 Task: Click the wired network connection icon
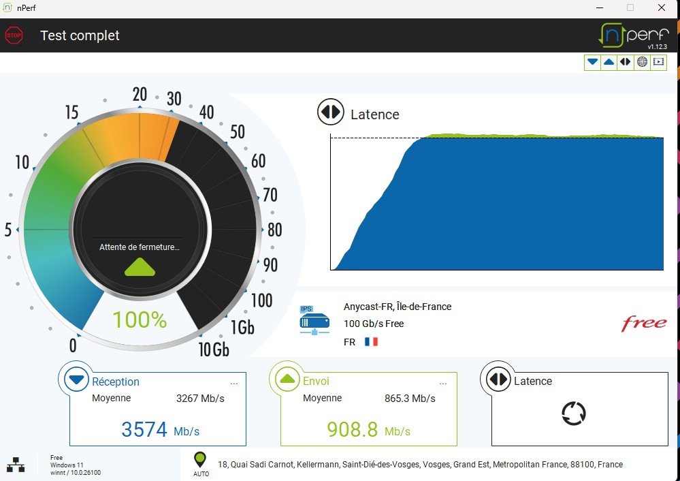coord(16,465)
